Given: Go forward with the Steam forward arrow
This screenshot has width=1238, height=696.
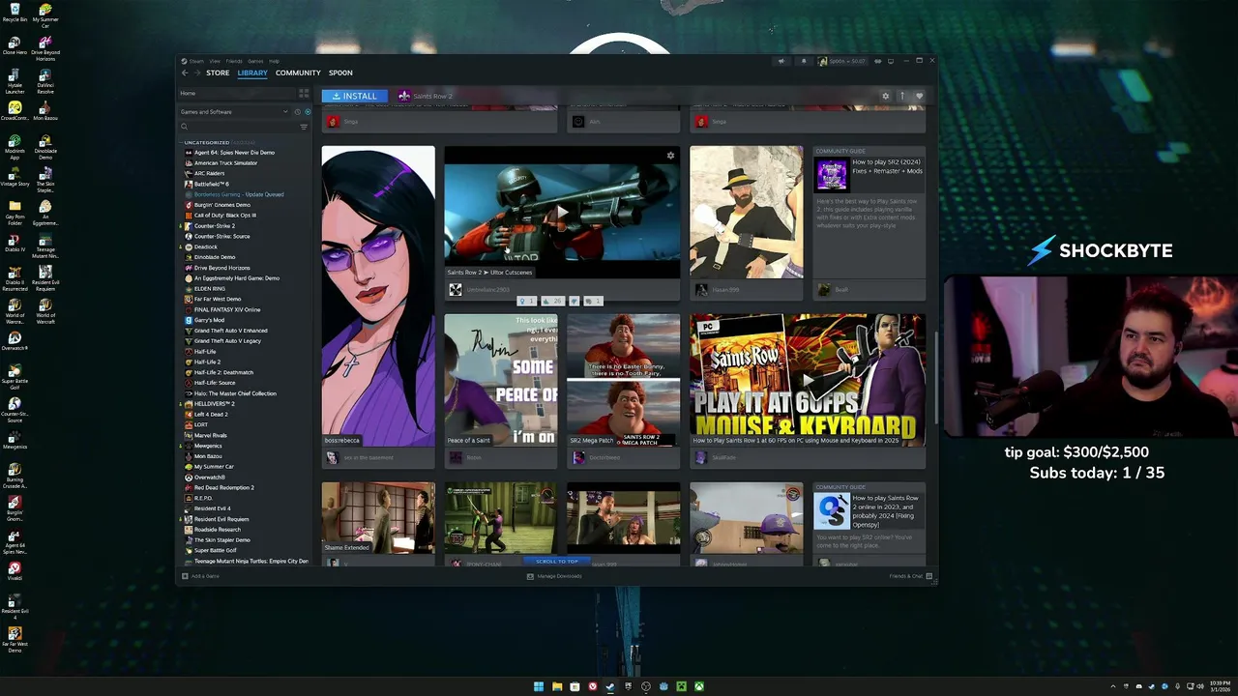Looking at the screenshot, I should pyautogui.click(x=195, y=72).
